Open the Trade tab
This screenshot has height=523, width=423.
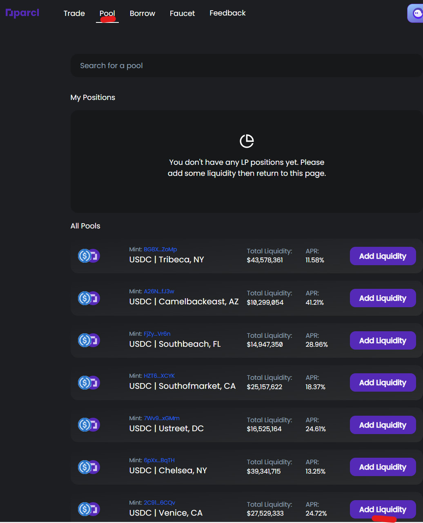point(74,13)
